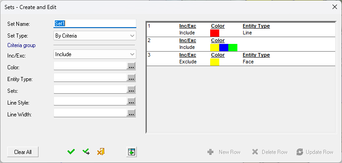Viewport: 342px width, 163px height.
Task: Click the Line Style text field
Action: [90, 101]
